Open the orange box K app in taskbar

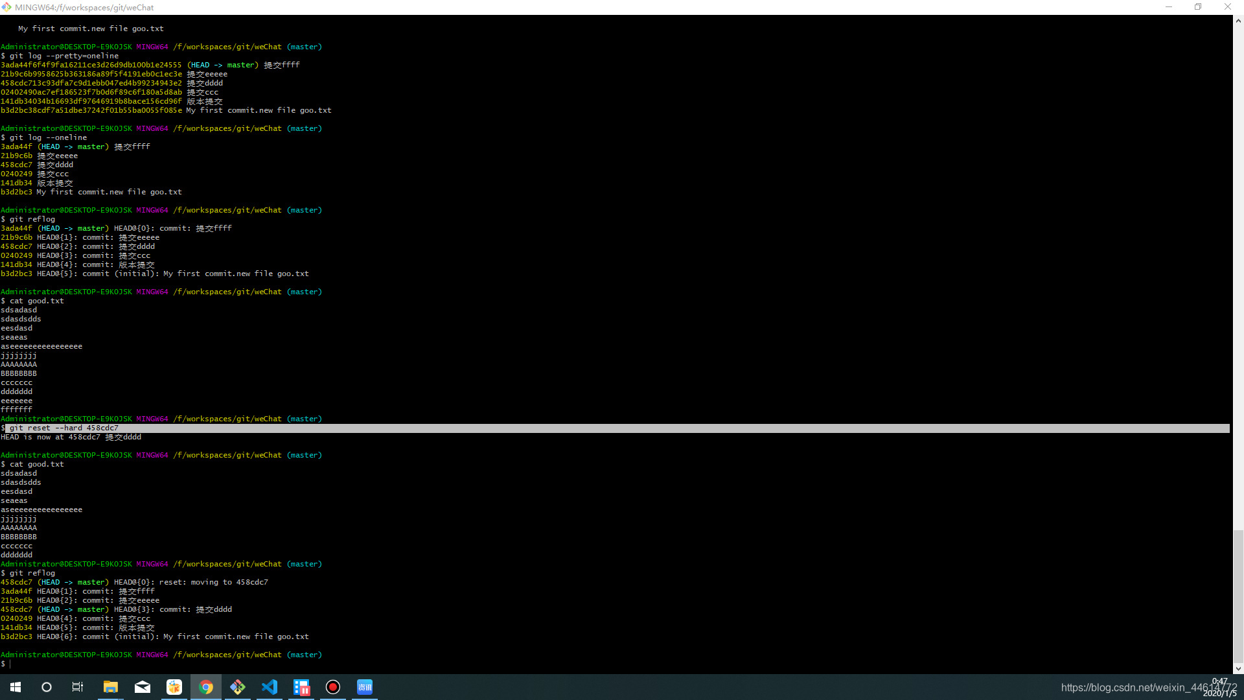click(174, 687)
